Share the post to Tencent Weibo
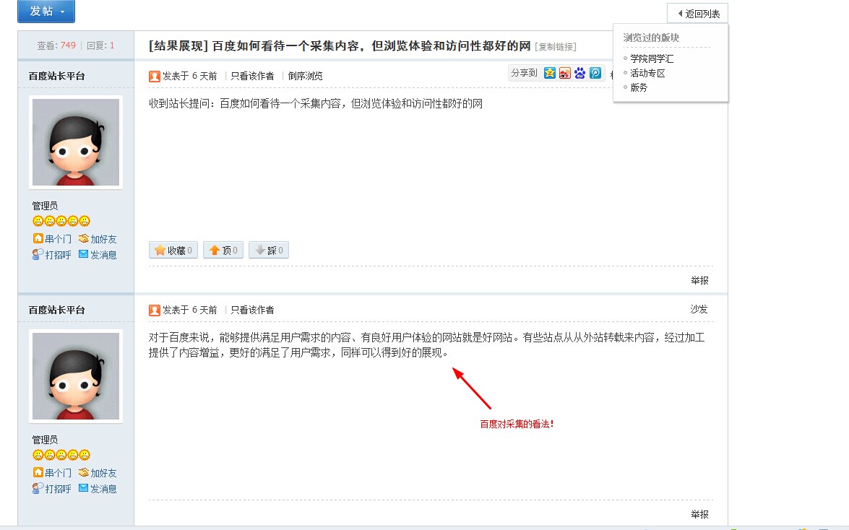 click(x=595, y=73)
